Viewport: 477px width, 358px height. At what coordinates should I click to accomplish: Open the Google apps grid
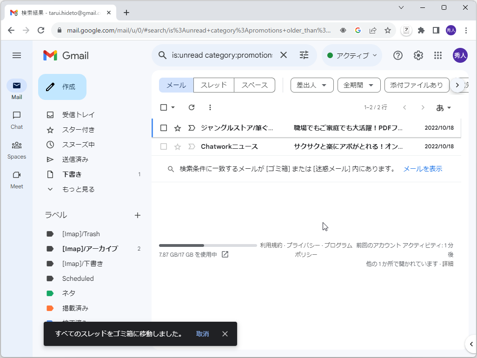[x=437, y=55]
